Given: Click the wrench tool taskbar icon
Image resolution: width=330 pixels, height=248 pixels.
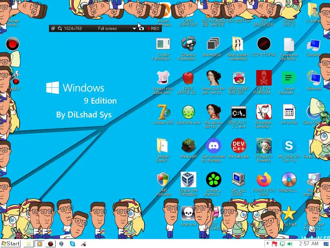Looking at the screenshot, I should 83,244.
